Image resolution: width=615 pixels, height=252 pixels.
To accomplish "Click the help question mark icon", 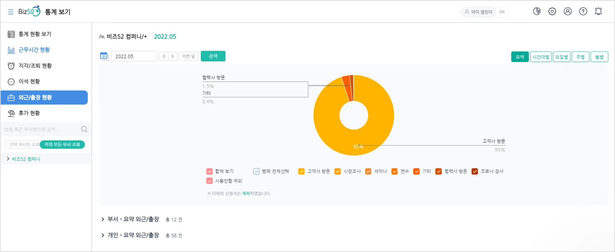I will pyautogui.click(x=583, y=11).
